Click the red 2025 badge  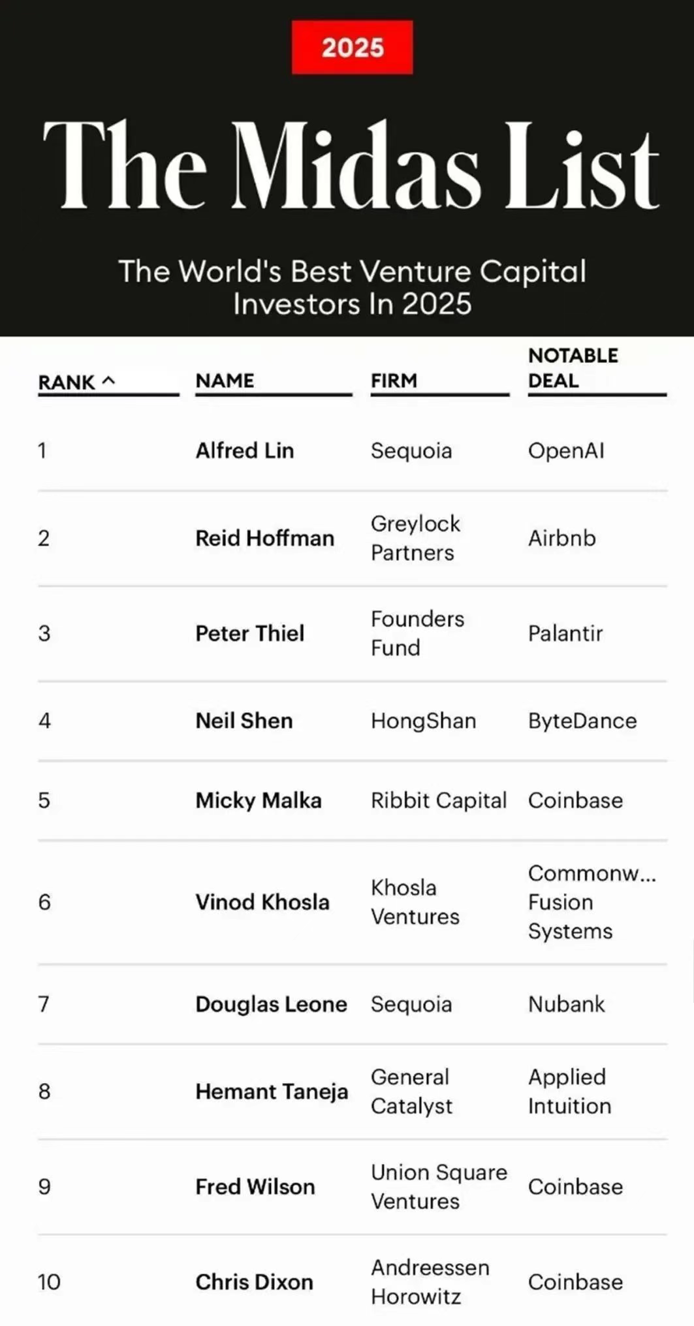(x=352, y=48)
